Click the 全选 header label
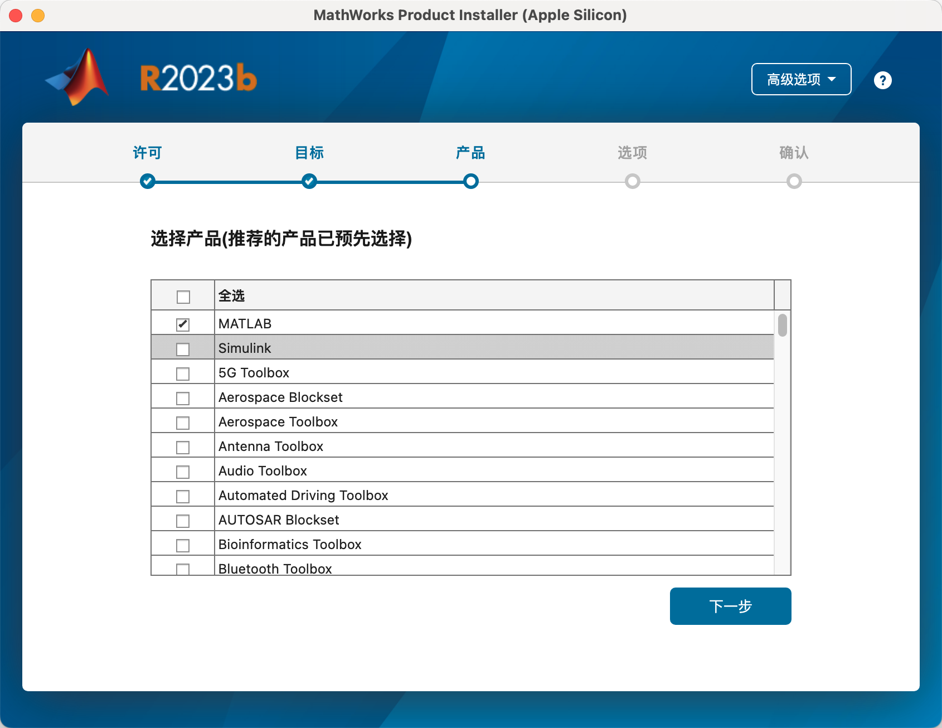 point(231,295)
